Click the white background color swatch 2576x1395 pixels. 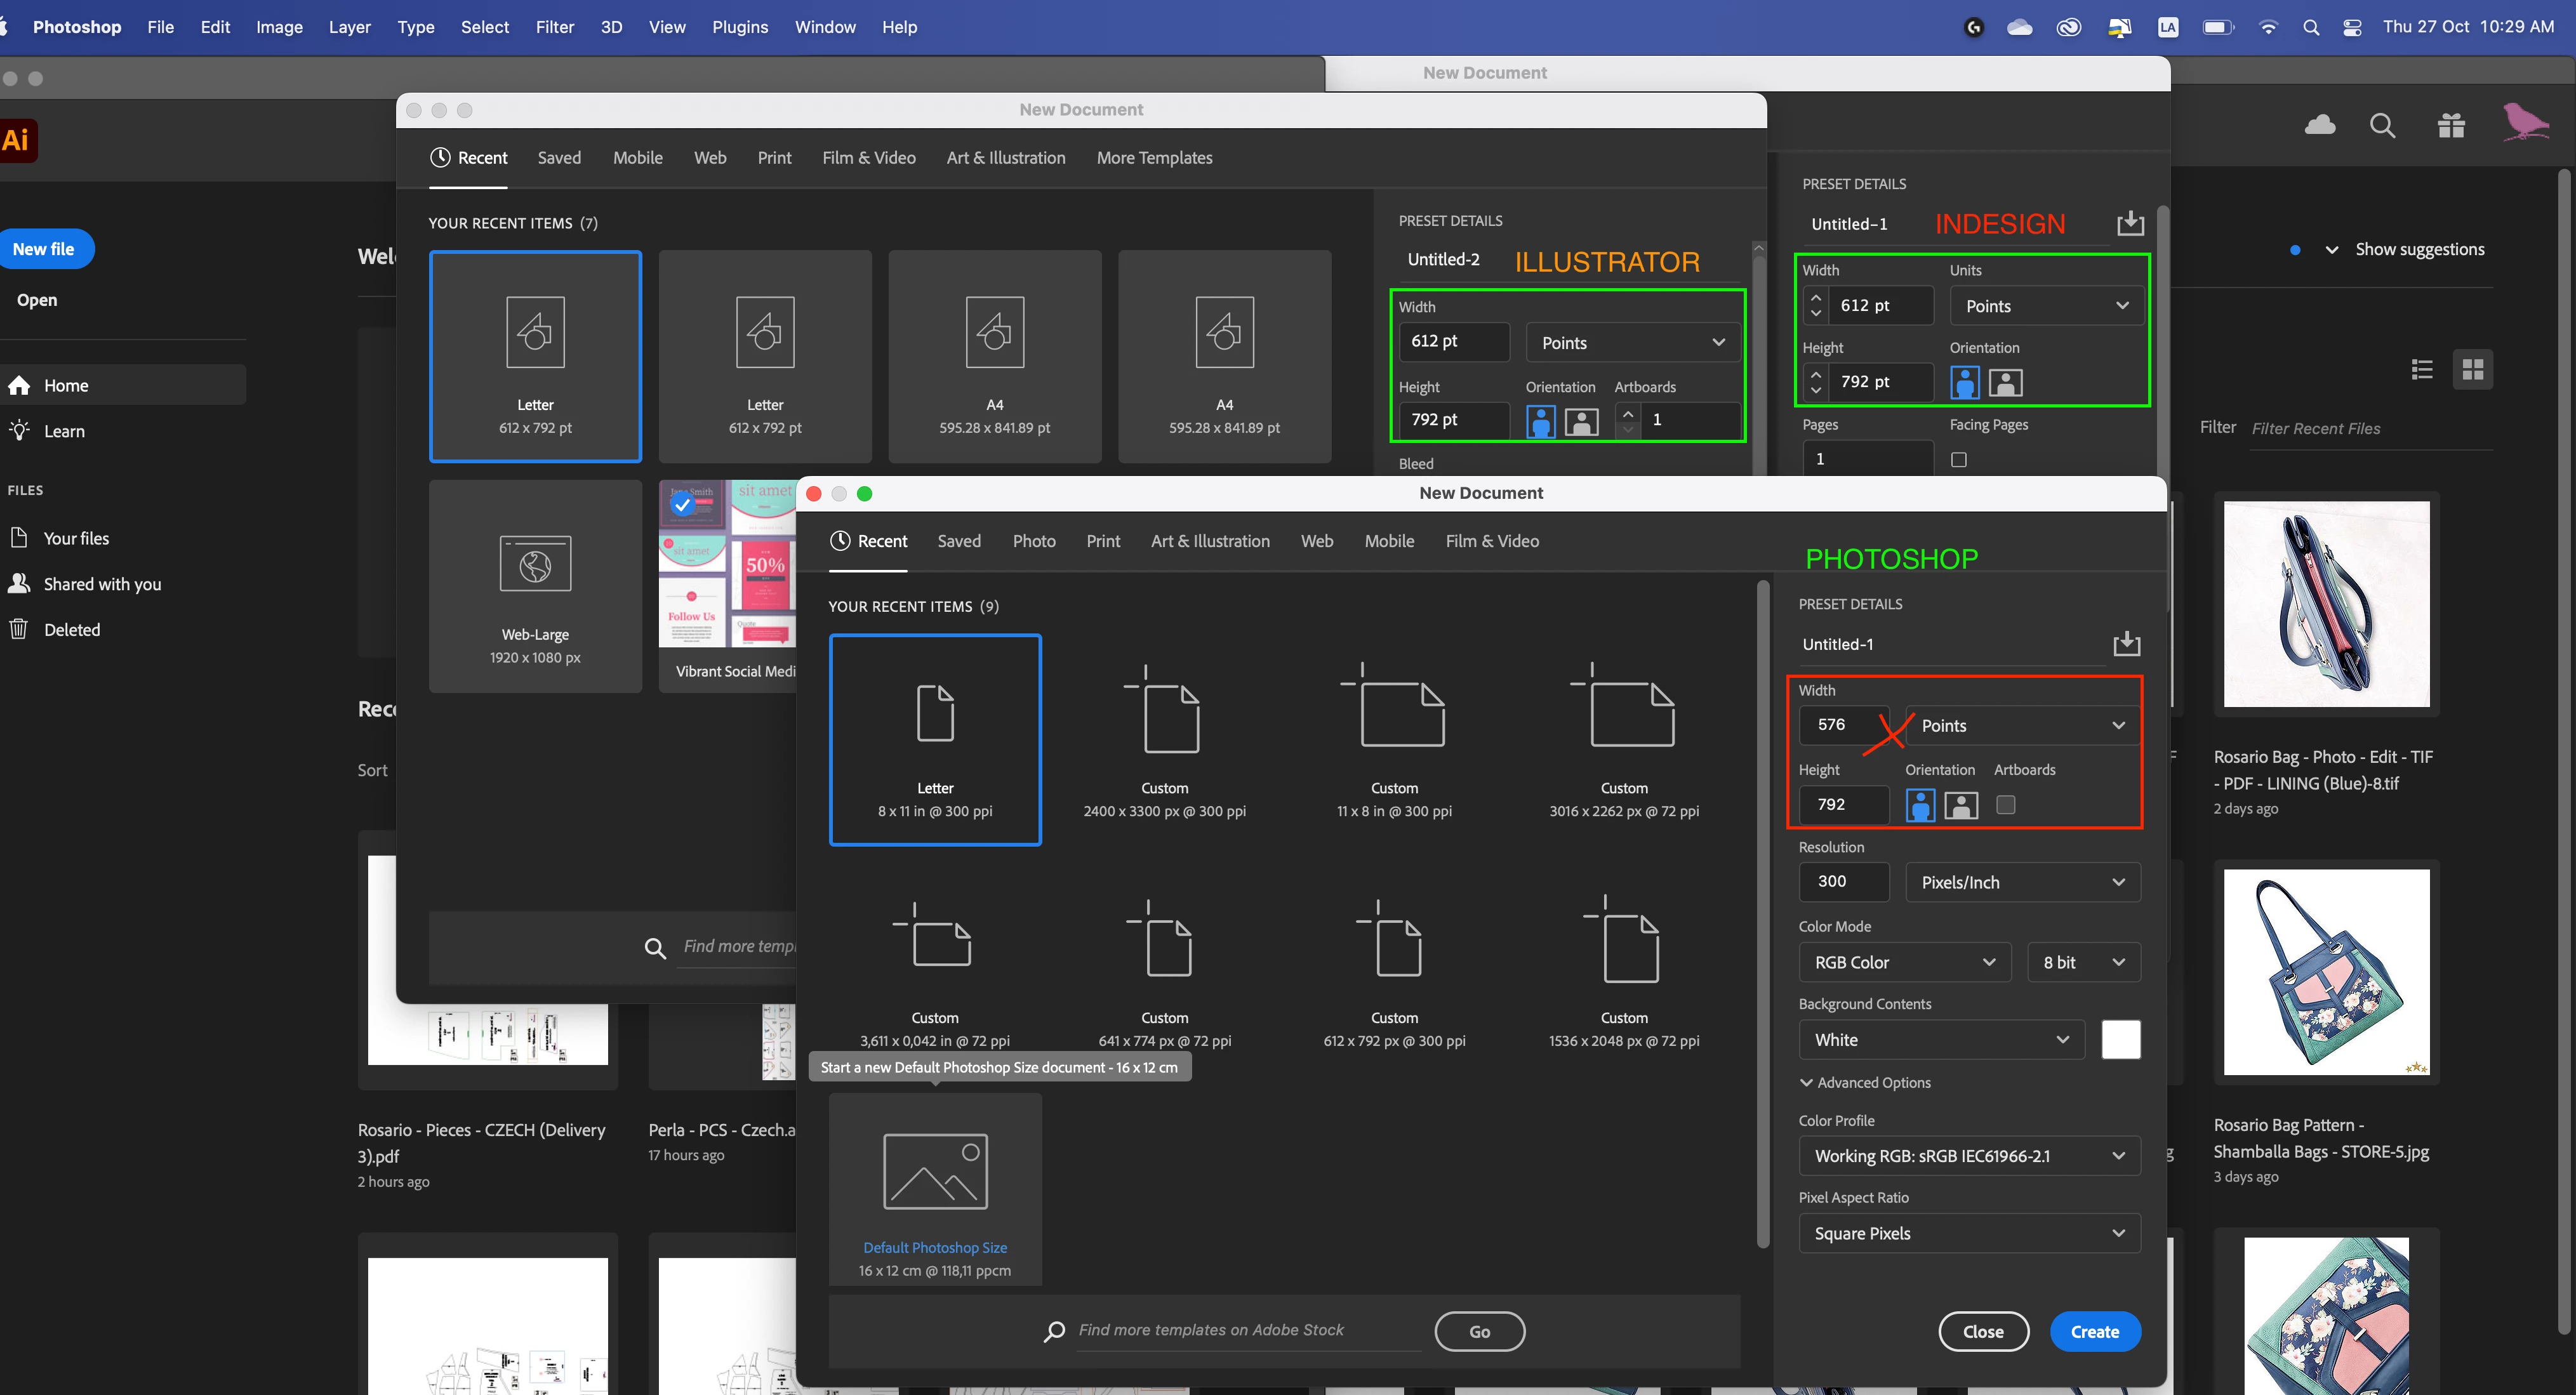(x=2120, y=1040)
